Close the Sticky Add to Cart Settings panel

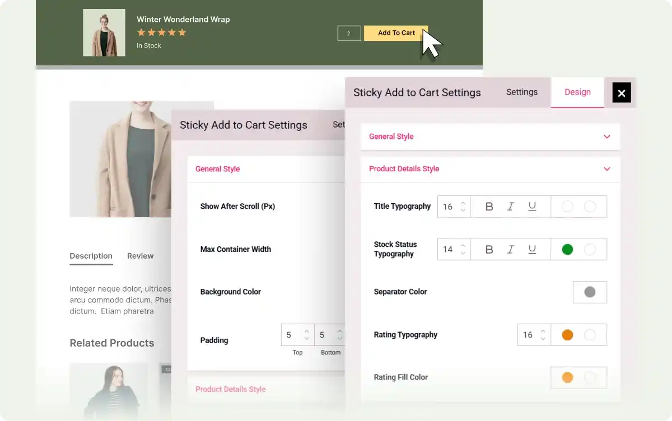622,92
